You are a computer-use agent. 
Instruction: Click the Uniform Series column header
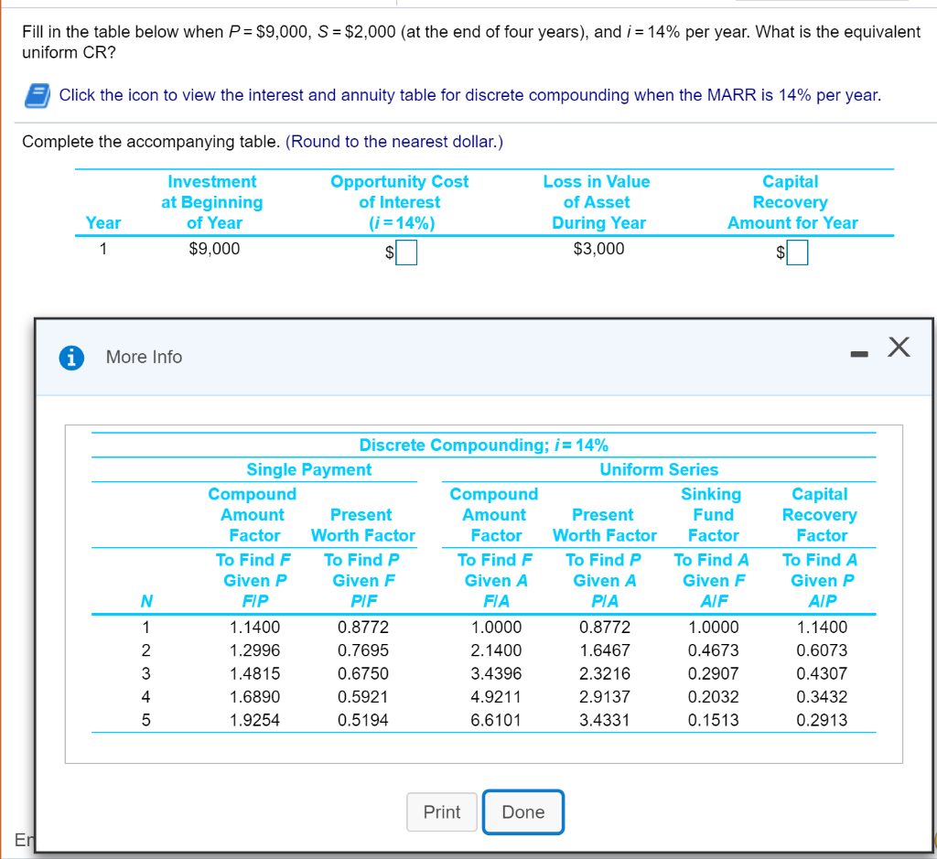point(658,469)
